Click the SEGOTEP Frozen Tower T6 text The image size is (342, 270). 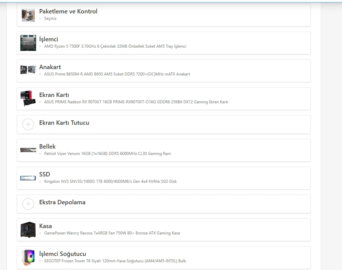point(115,261)
